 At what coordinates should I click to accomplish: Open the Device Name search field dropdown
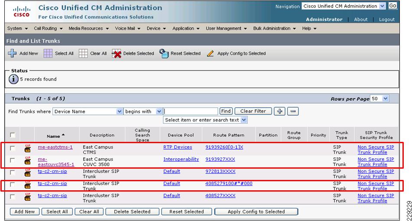click(88, 112)
